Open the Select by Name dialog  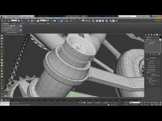[22, 21]
